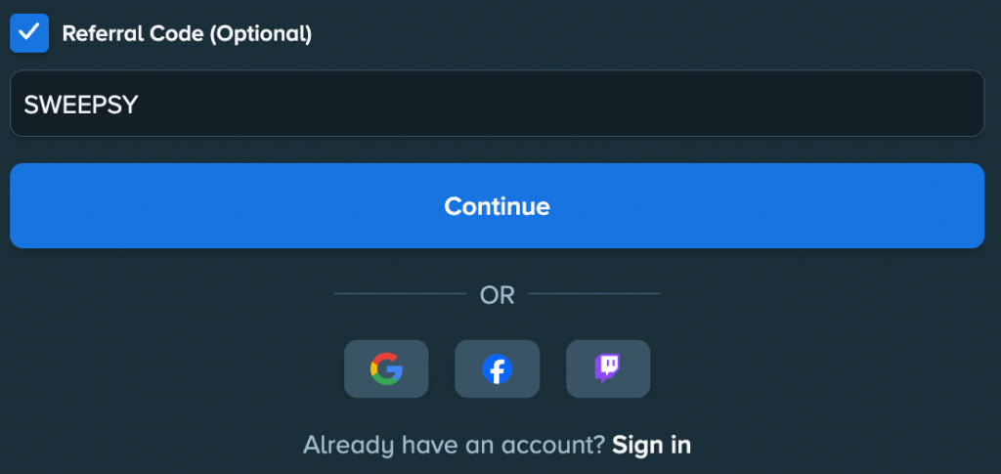Image resolution: width=1001 pixels, height=474 pixels.
Task: Click the SWEEPSY text in the field
Action: point(81,105)
